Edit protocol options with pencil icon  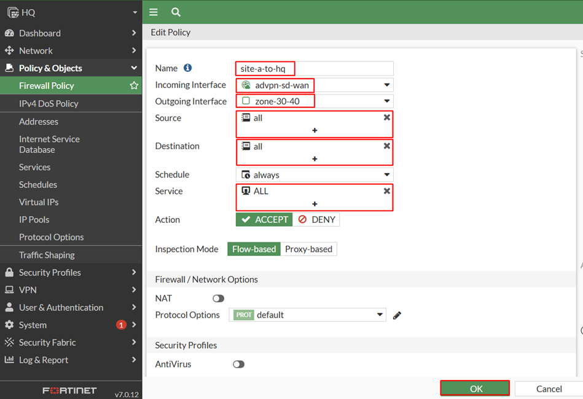(397, 316)
